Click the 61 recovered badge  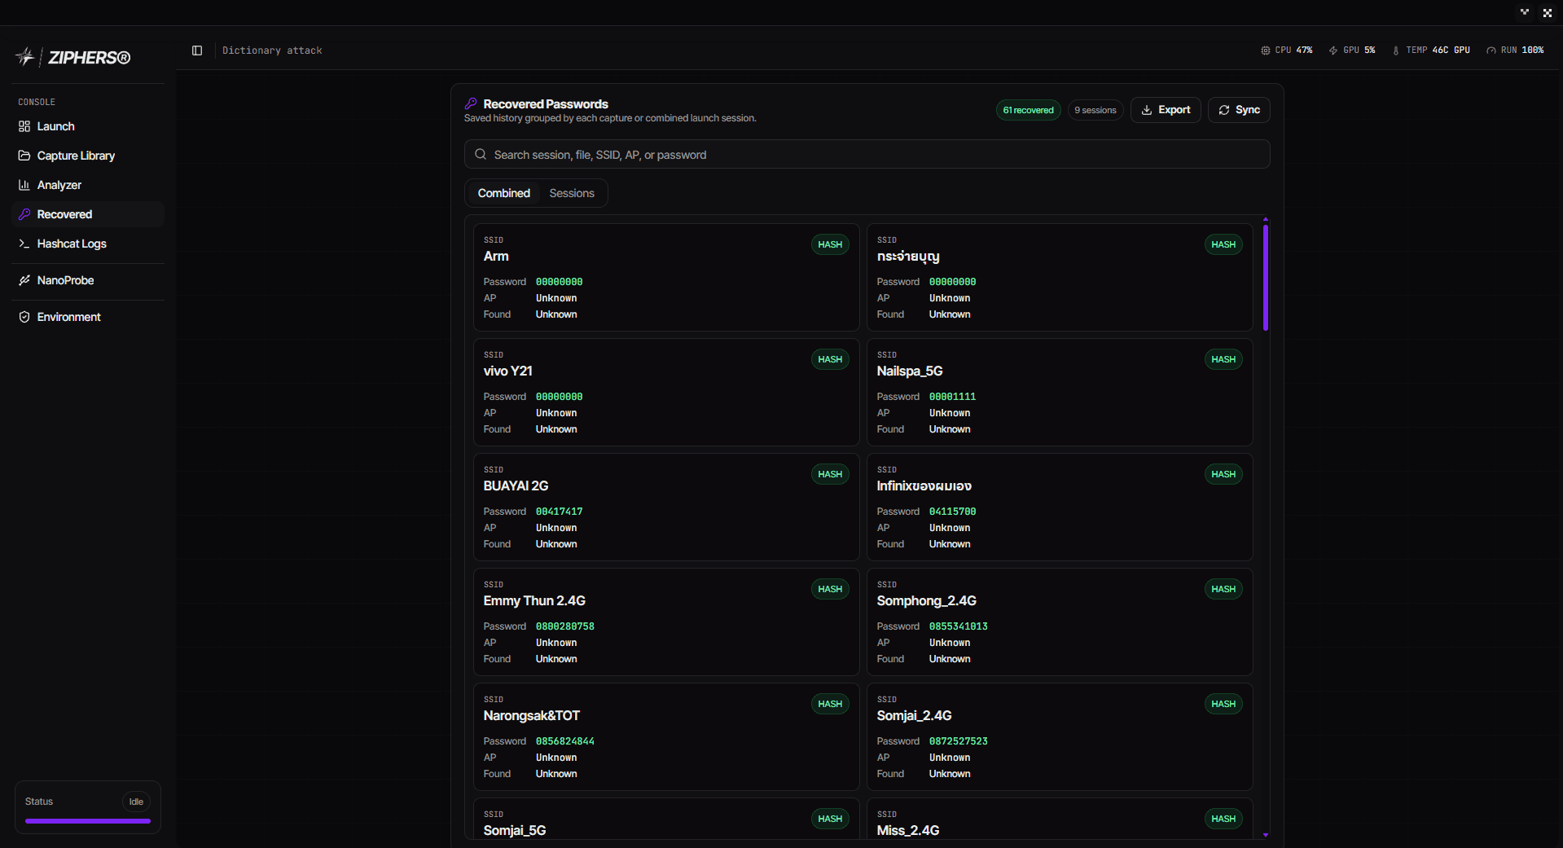tap(1028, 110)
